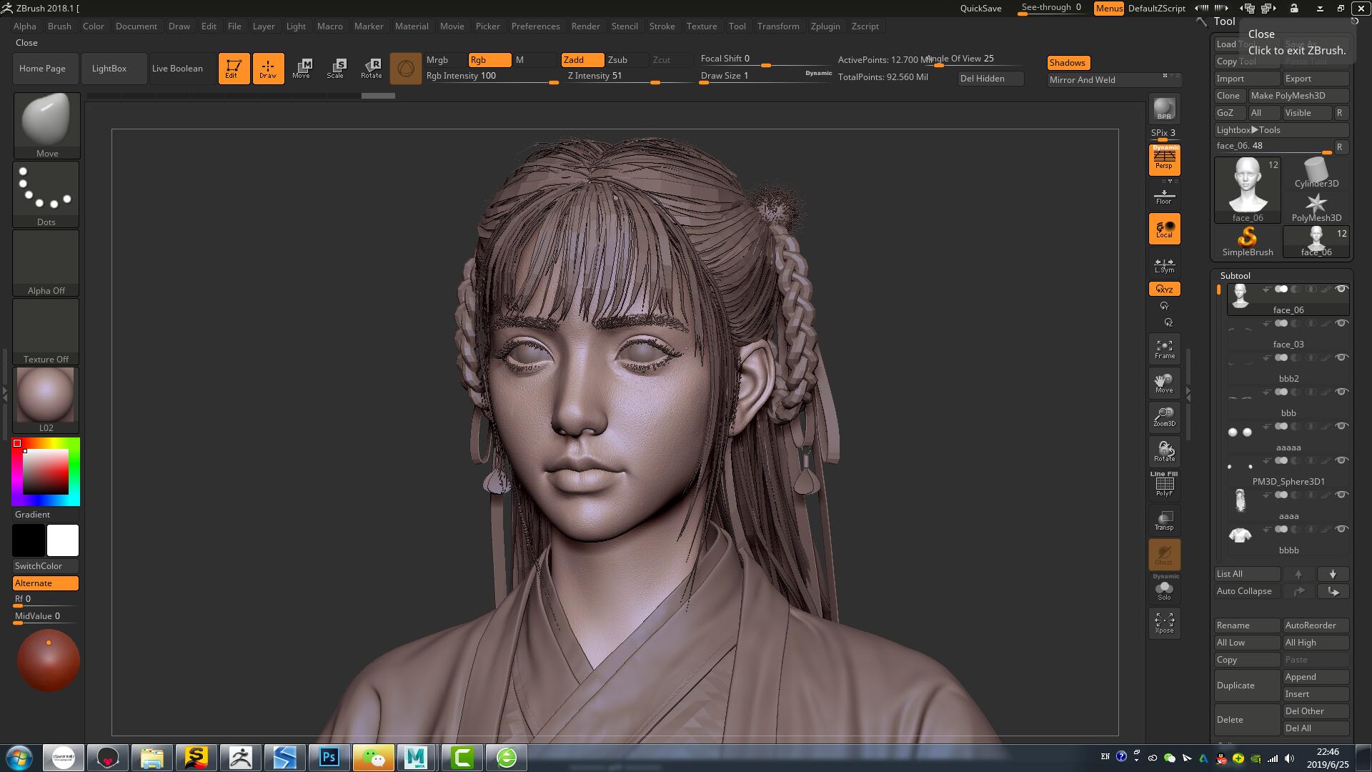Click the Zoom3D icon

pyautogui.click(x=1165, y=417)
